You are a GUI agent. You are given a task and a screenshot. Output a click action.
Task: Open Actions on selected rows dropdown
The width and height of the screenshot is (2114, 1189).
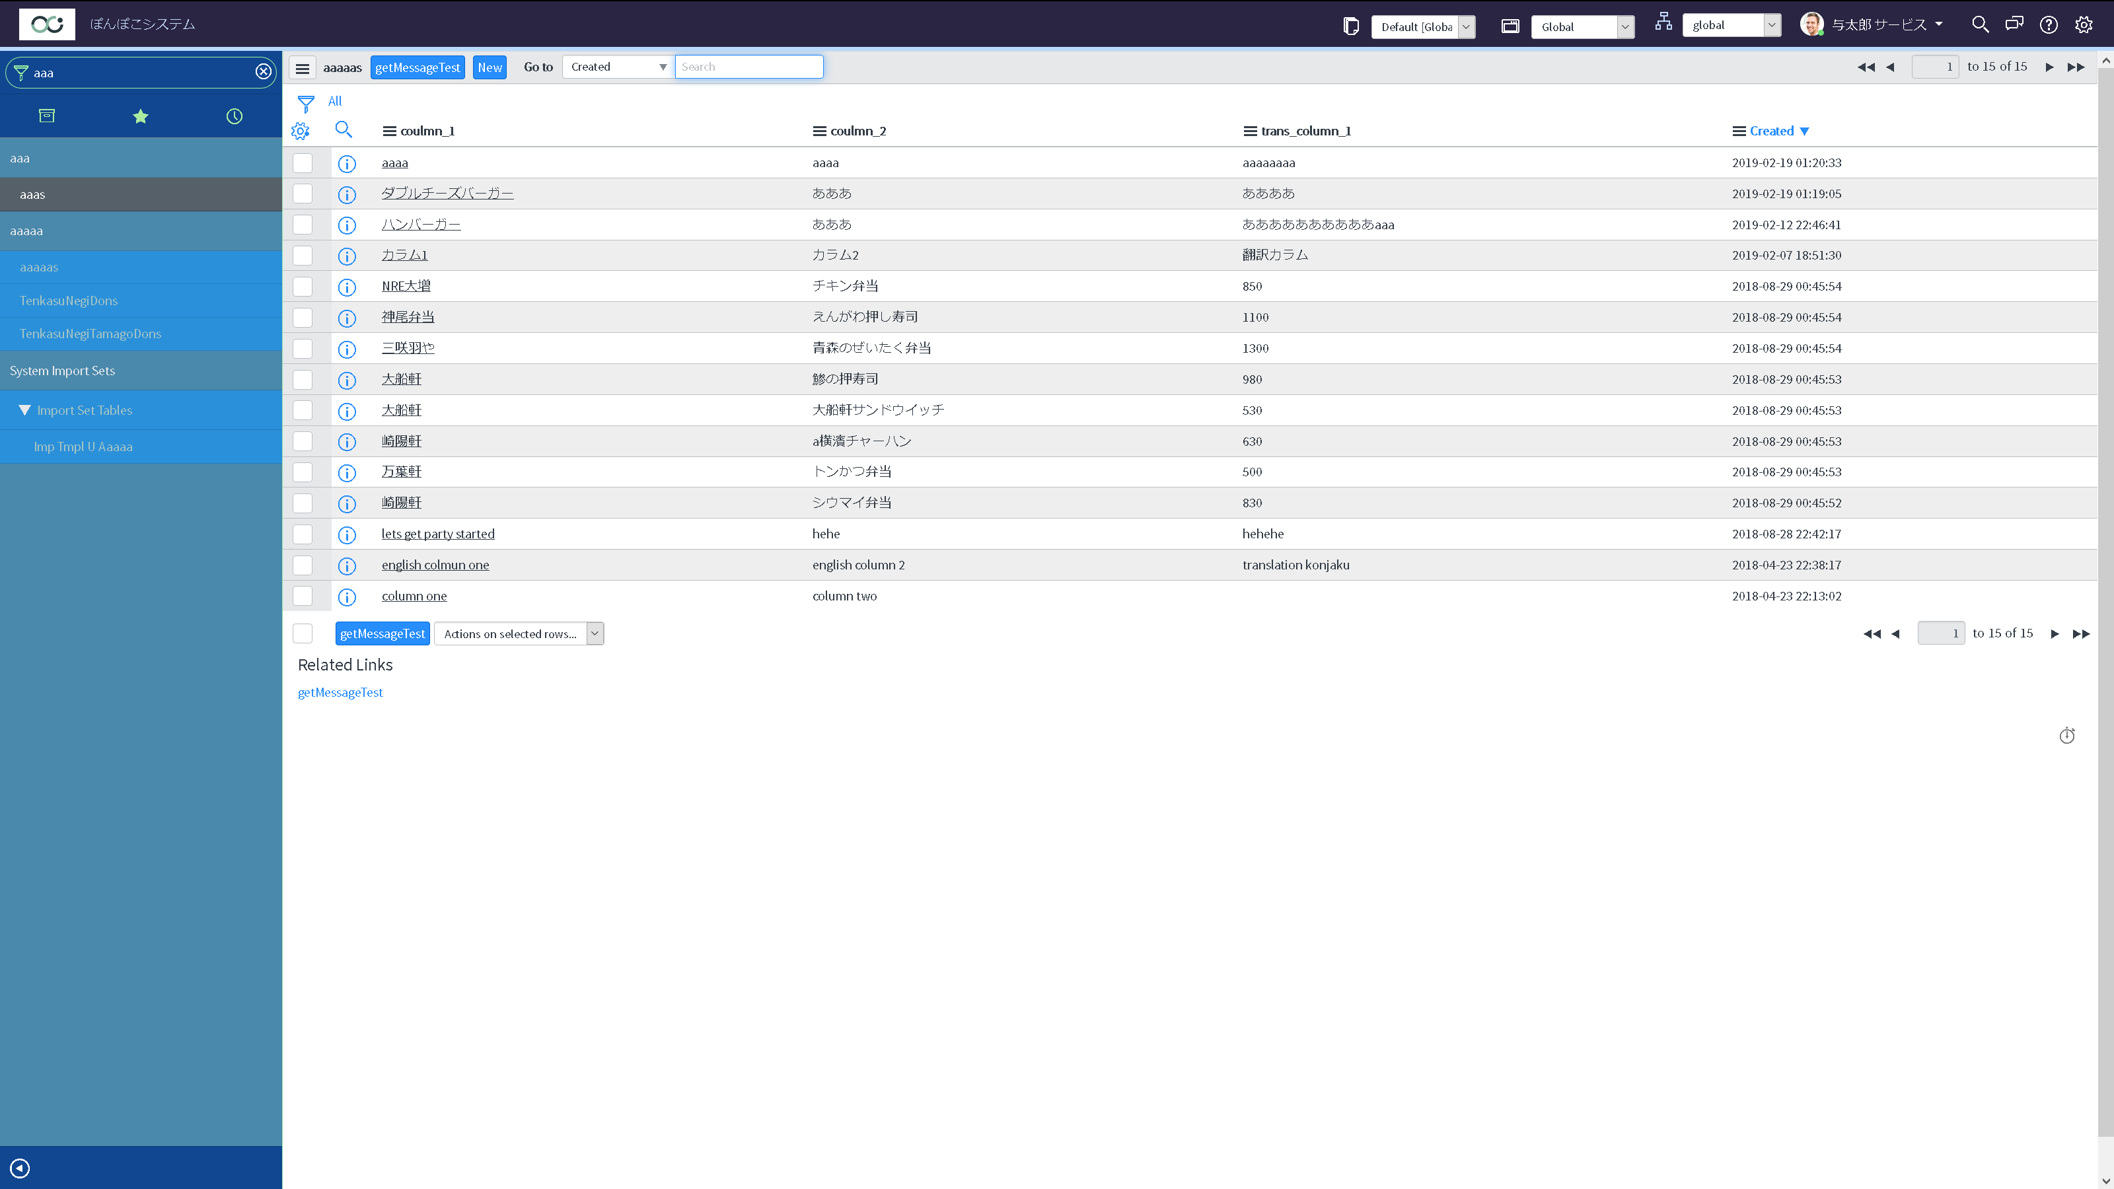[x=519, y=633]
